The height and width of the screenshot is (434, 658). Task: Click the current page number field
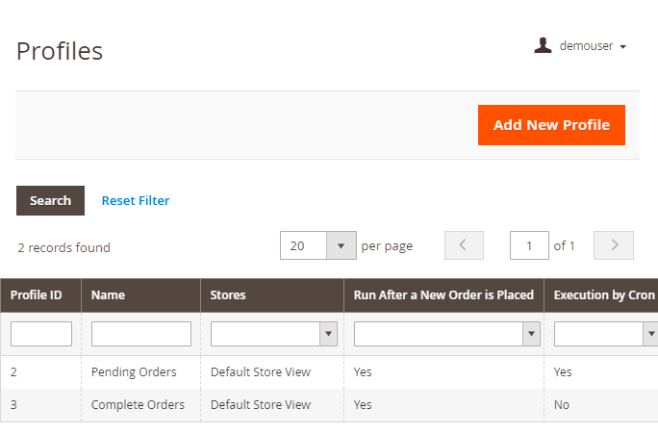click(529, 245)
